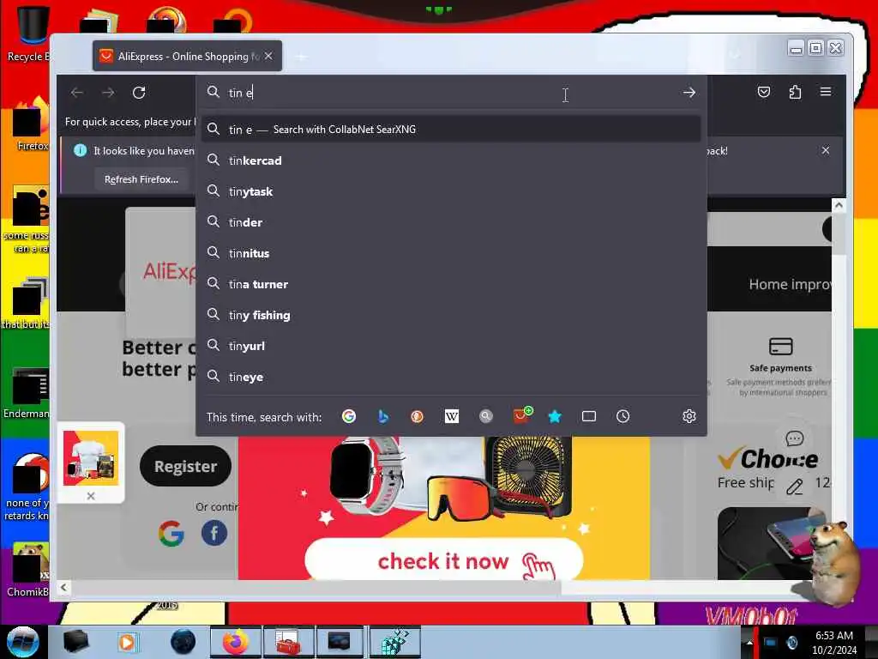Select the tina turner suggestion

[x=451, y=284]
